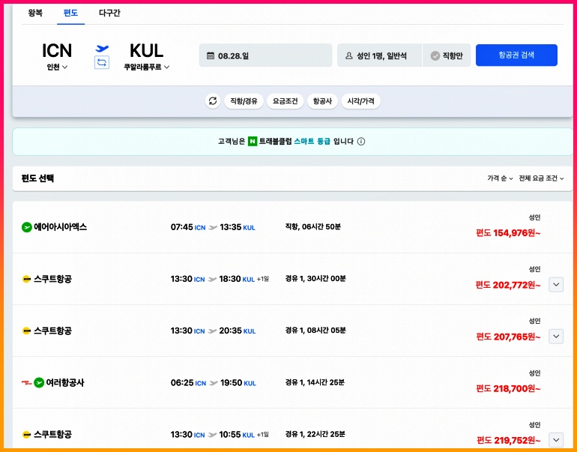Click the blue airplane icon between airports
Image resolution: width=577 pixels, height=452 pixels.
(102, 48)
